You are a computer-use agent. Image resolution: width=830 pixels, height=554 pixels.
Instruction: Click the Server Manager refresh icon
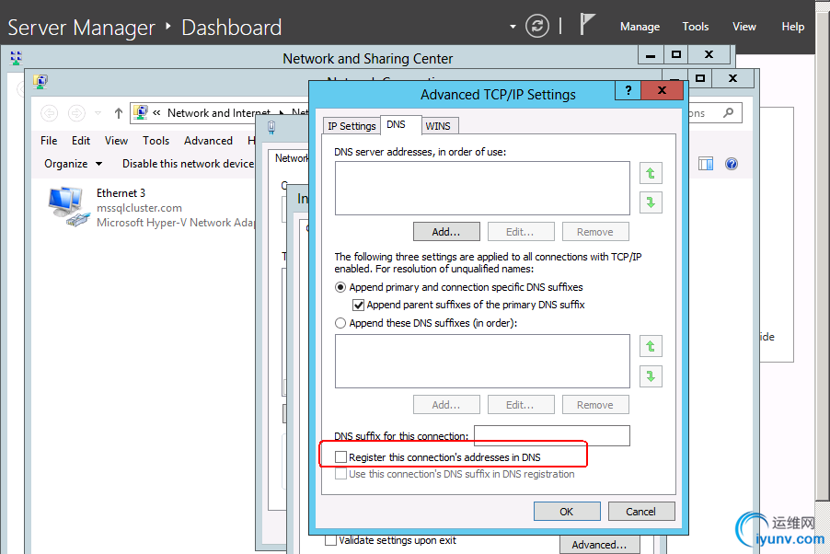536,26
